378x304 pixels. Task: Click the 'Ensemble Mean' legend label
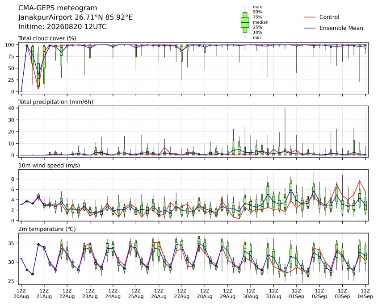341,28
